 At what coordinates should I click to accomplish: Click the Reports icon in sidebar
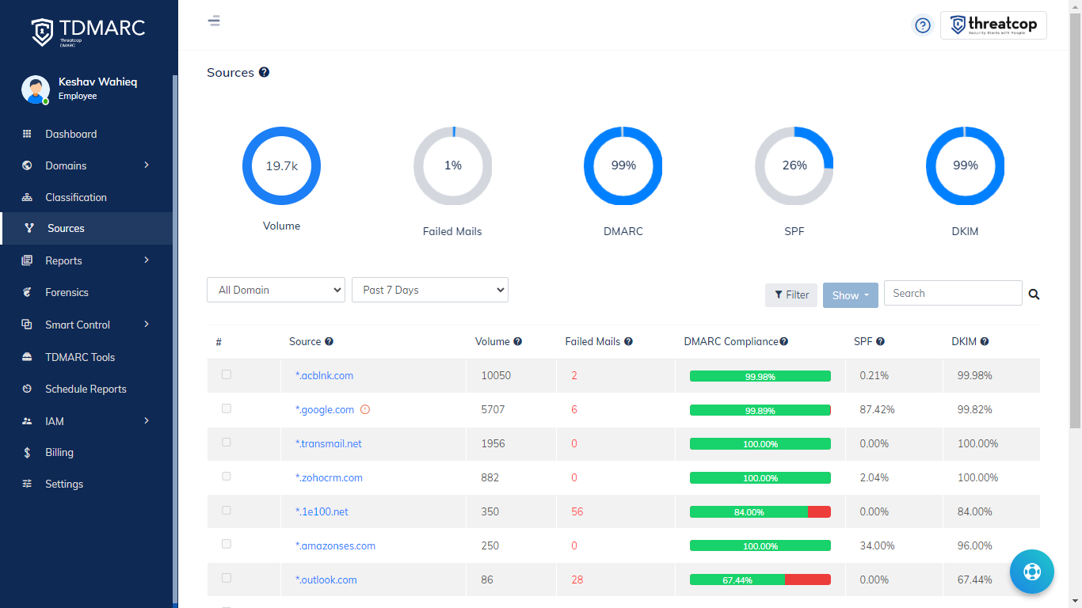(27, 260)
